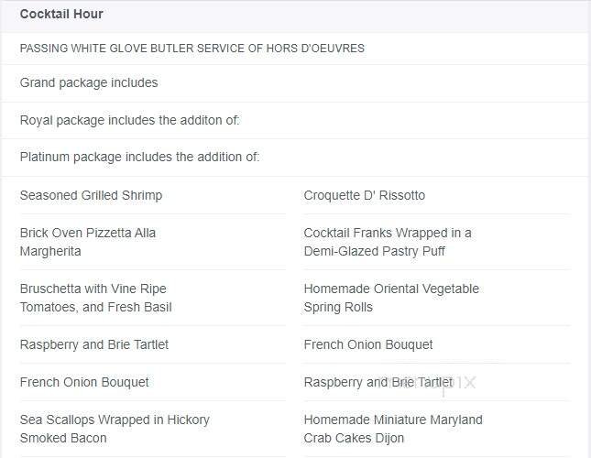This screenshot has height=458, width=591.
Task: Choose the Sea Scallops Wrapped in Hickory item
Action: click(115, 420)
